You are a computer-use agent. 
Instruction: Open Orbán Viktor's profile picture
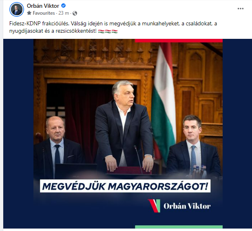pyautogui.click(x=17, y=9)
